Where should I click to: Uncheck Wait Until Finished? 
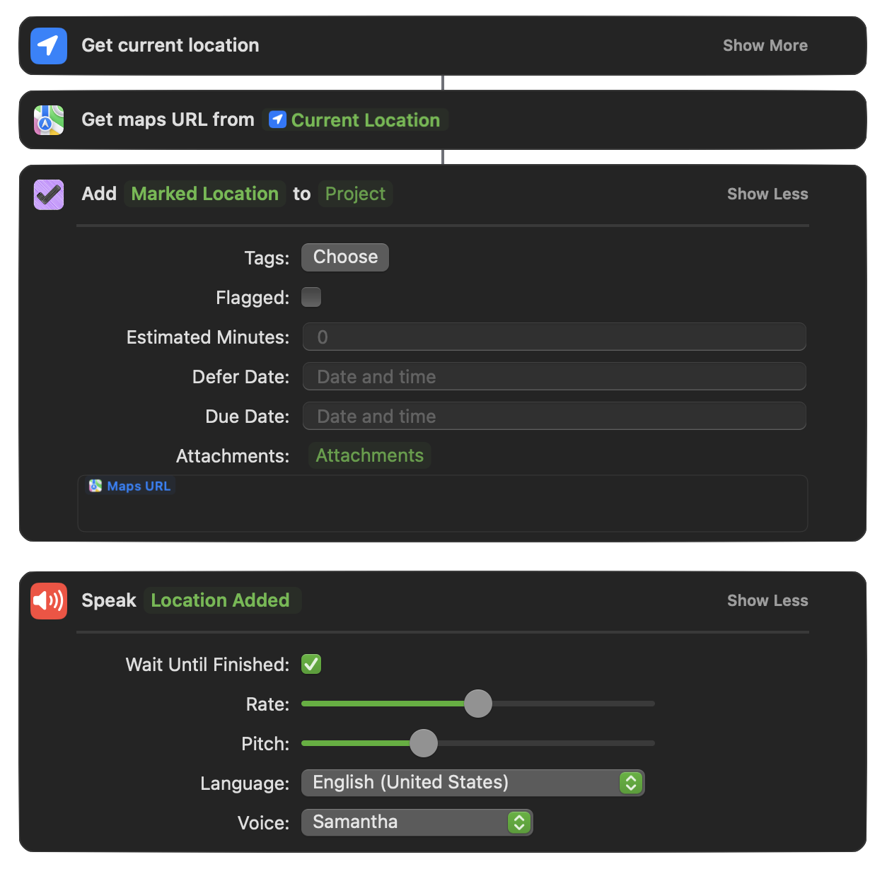click(x=311, y=664)
